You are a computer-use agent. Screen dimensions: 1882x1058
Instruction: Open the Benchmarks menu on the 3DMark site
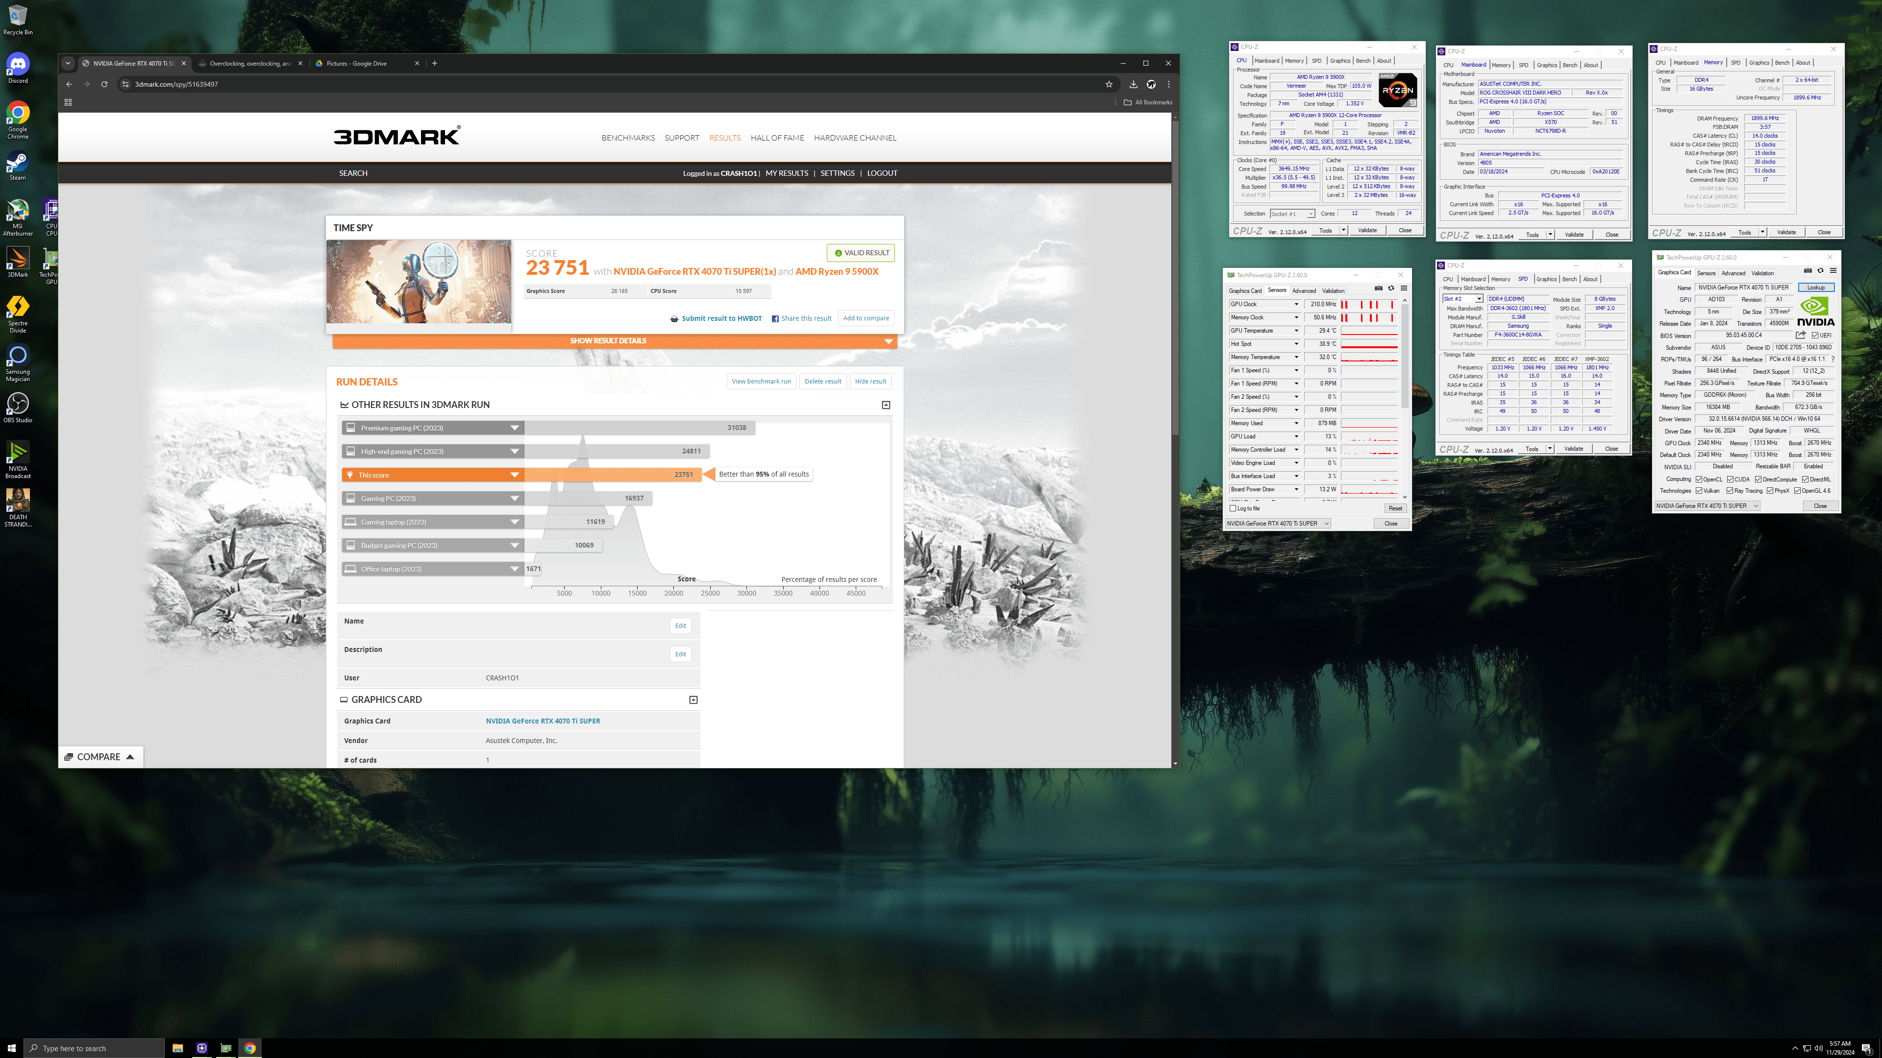628,138
